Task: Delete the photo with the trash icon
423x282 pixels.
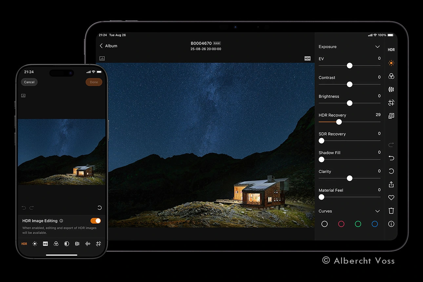Action: (x=391, y=211)
